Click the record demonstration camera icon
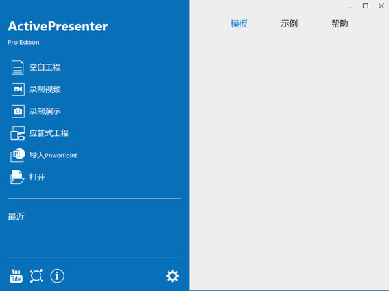This screenshot has width=389, height=291. pos(18,111)
